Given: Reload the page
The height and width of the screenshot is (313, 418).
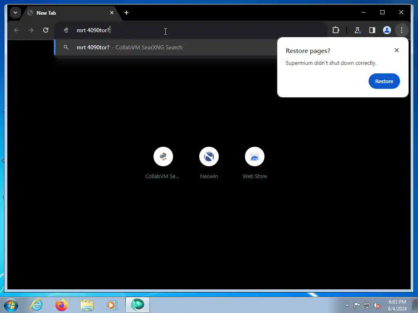Looking at the screenshot, I should coord(46,30).
